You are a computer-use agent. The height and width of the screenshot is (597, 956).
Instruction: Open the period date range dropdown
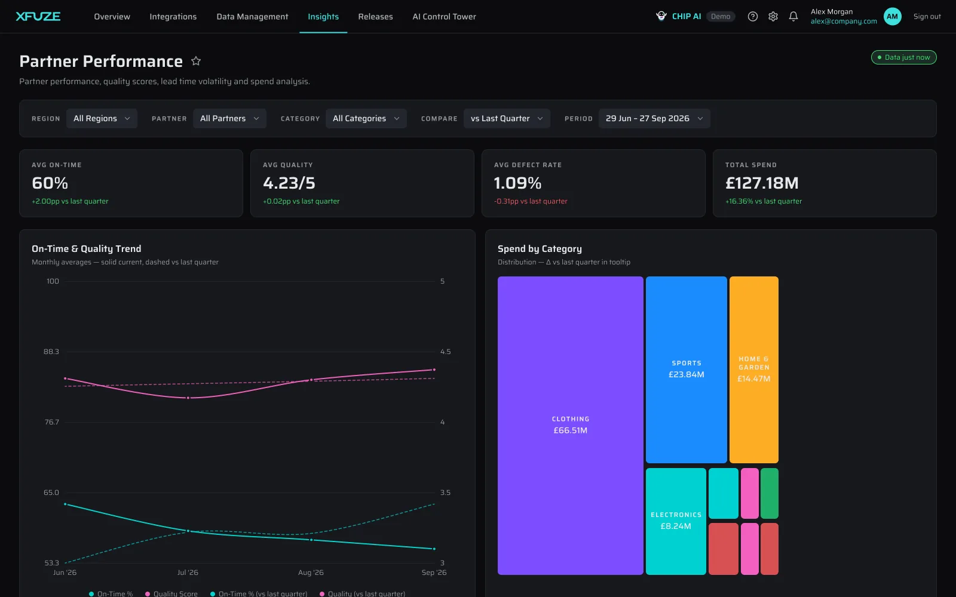pyautogui.click(x=654, y=118)
